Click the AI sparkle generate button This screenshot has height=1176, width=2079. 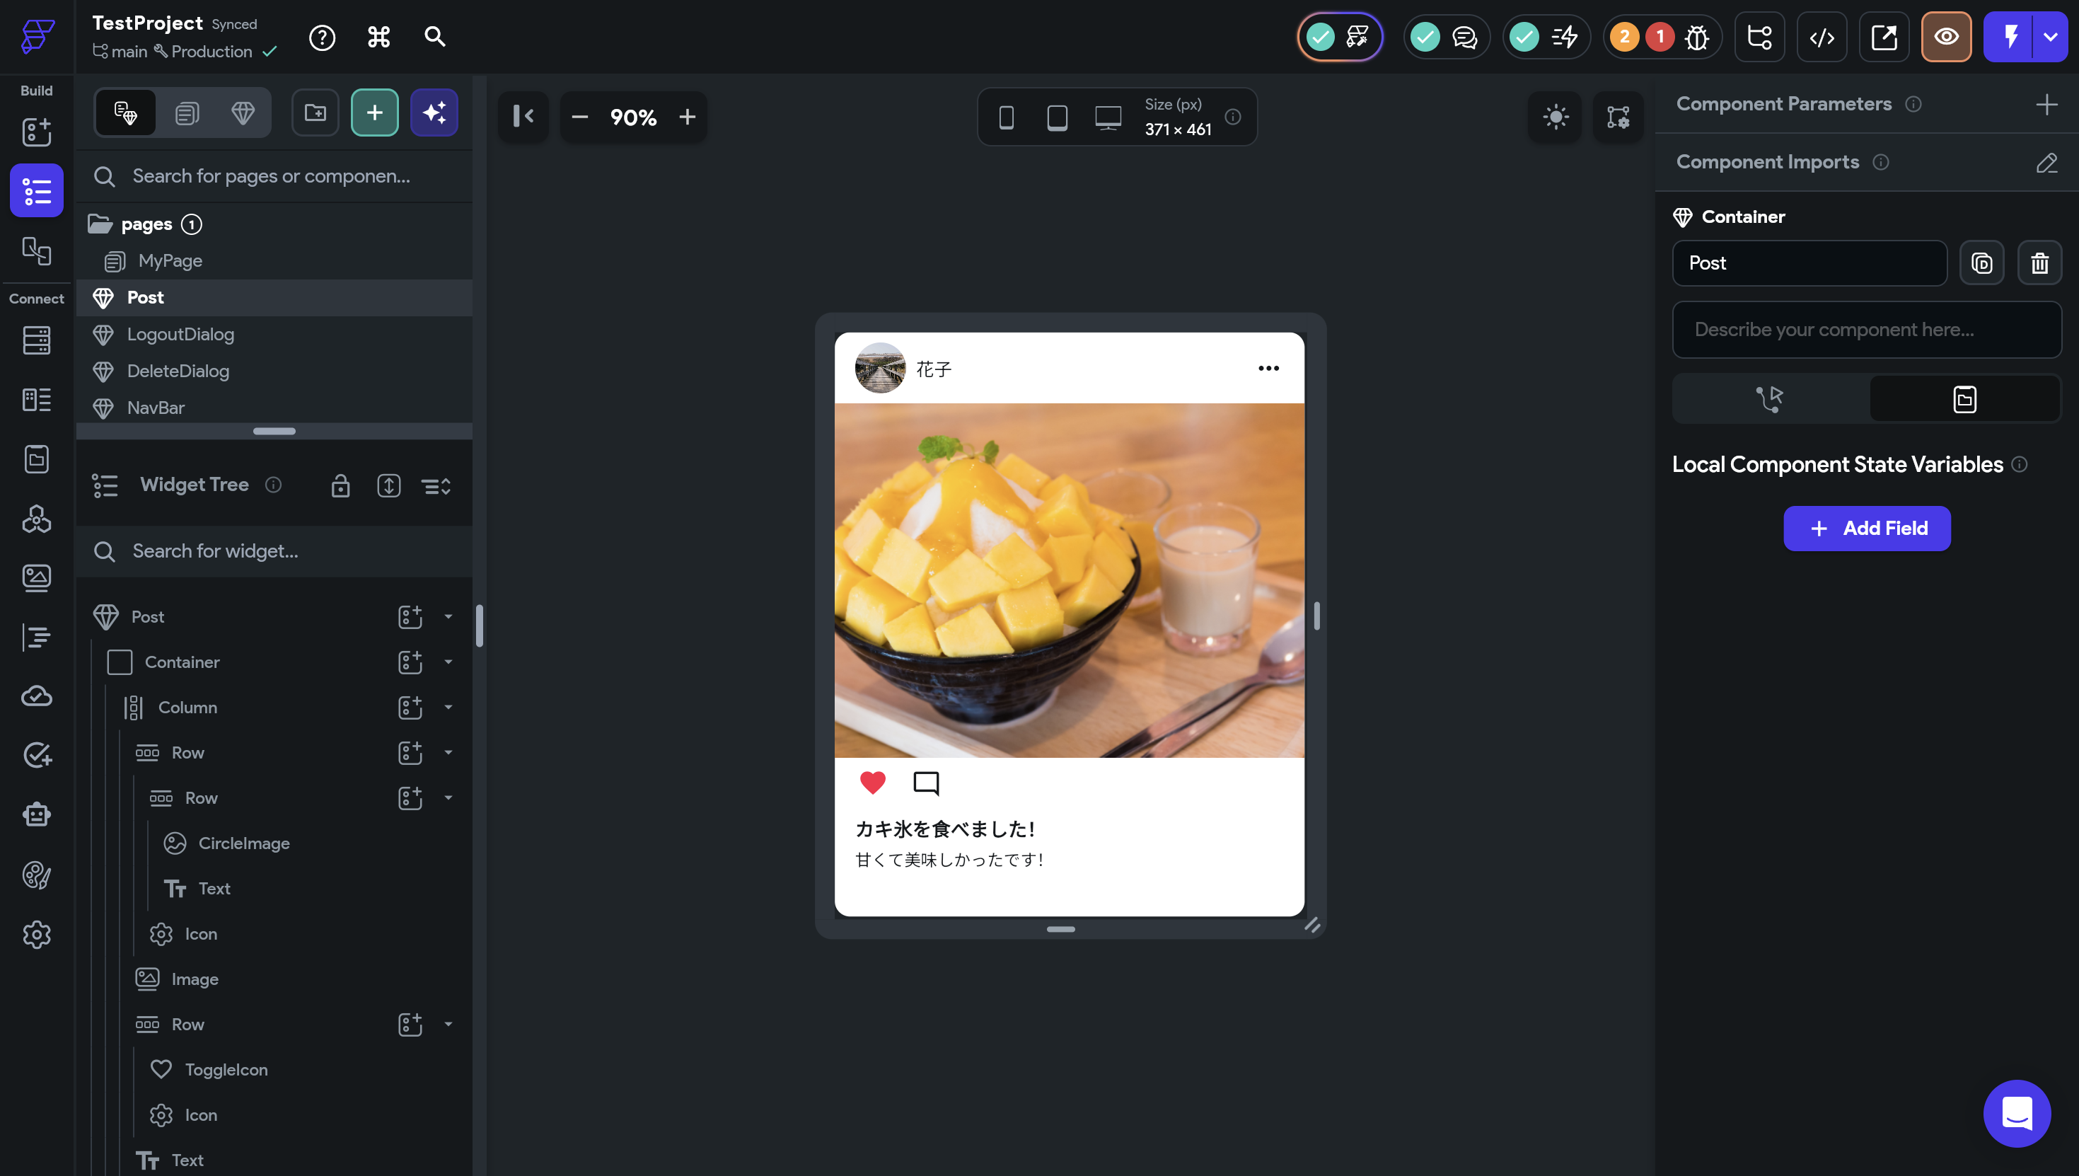pyautogui.click(x=434, y=113)
